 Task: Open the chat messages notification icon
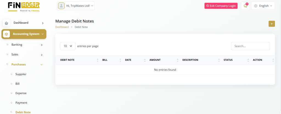tap(245, 6)
